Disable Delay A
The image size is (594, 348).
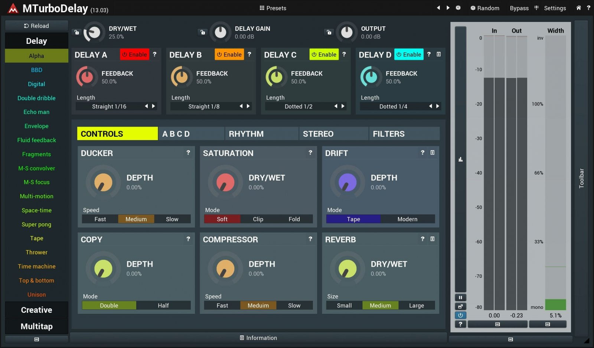pyautogui.click(x=135, y=54)
